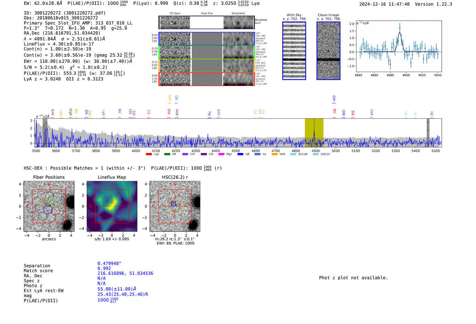Click the orange-bordered fiber 2D spectrum row
The height and width of the screenshot is (324, 476).
click(207, 66)
